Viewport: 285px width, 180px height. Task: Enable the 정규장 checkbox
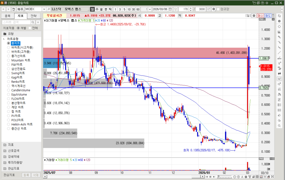point(218,9)
